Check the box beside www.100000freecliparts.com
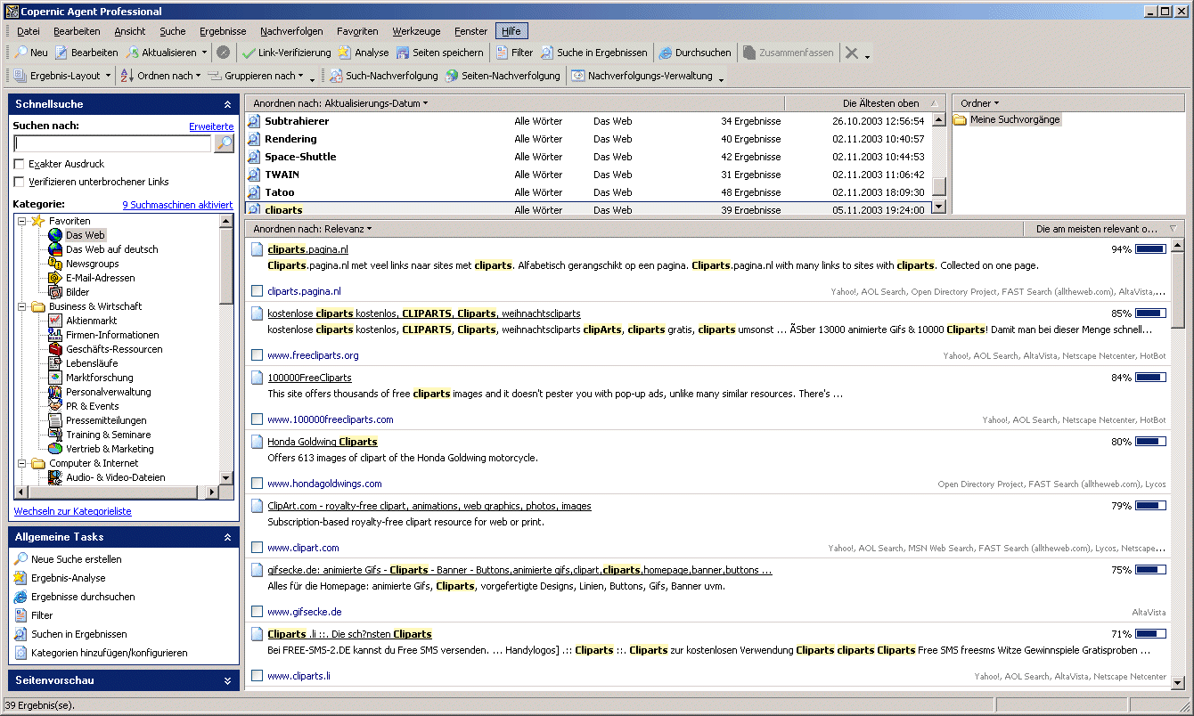 point(257,419)
